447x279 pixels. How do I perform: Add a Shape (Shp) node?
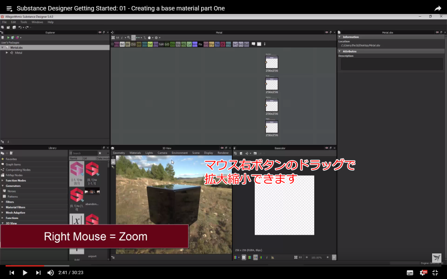[211, 44]
